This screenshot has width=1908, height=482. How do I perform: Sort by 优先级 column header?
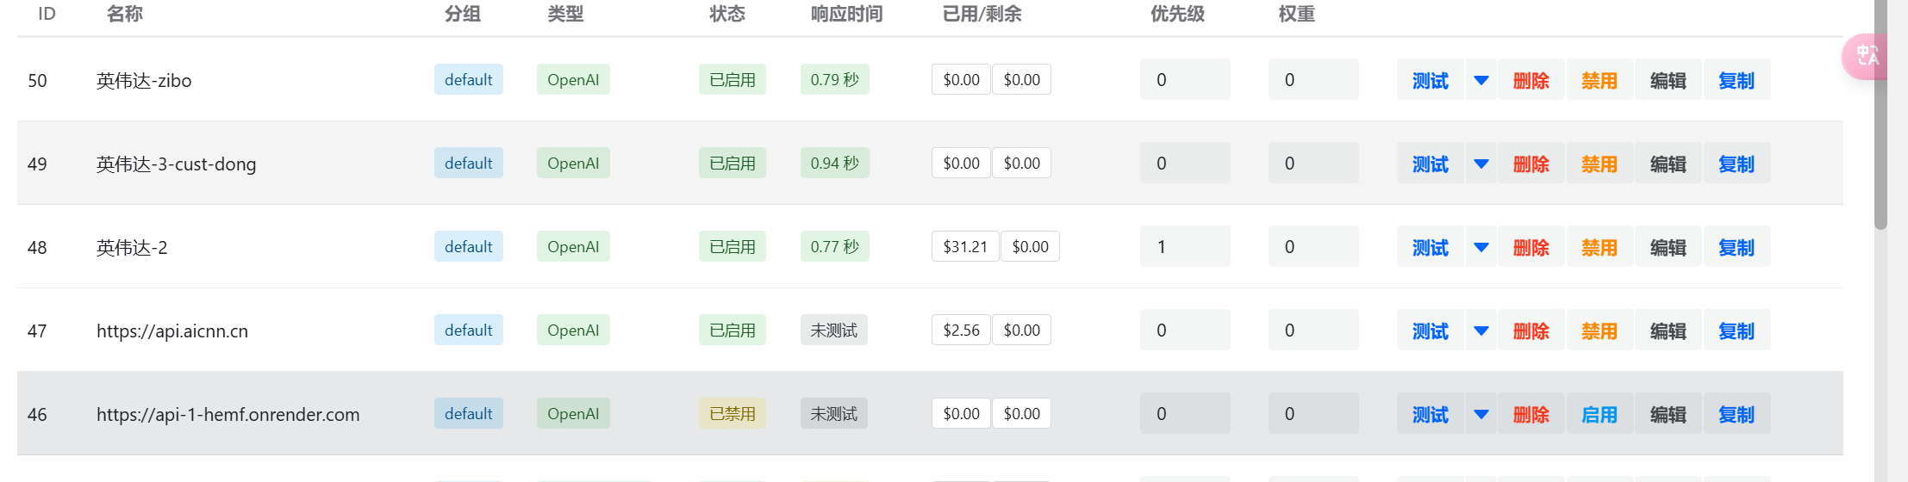[x=1177, y=14]
